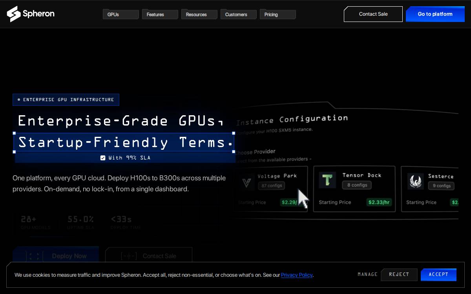The height and width of the screenshot is (294, 471).
Task: Select the Voltage Park provider card
Action: tap(271, 189)
